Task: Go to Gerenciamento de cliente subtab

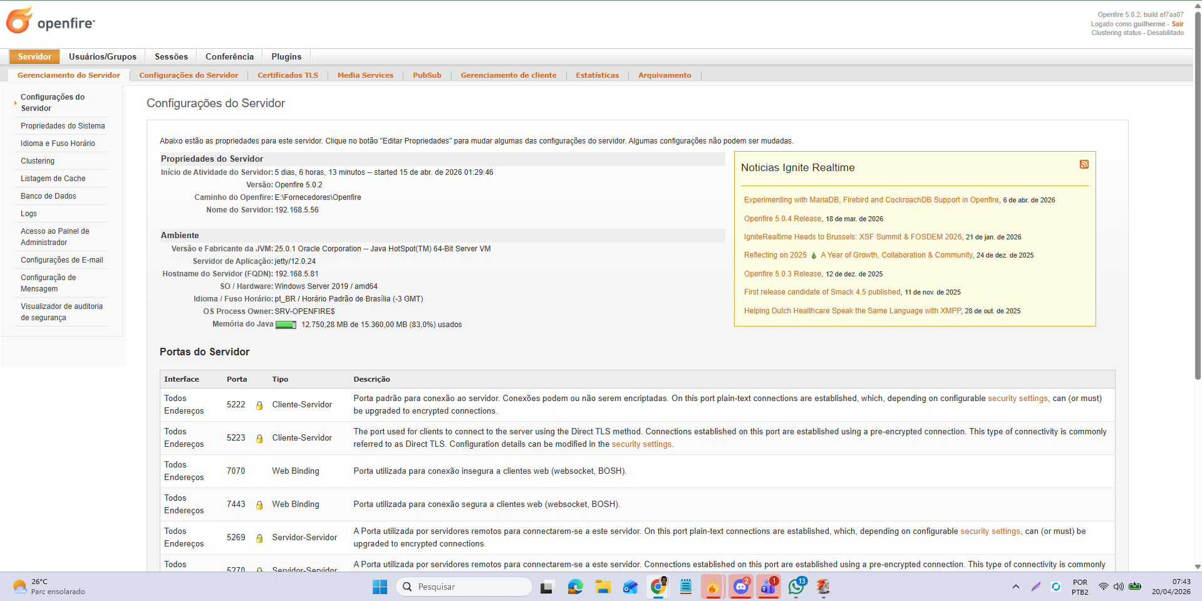Action: (509, 75)
